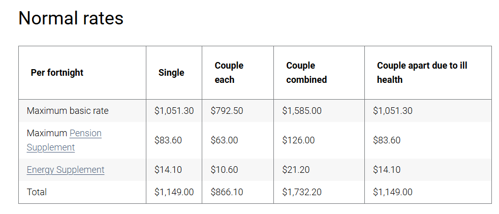The width and height of the screenshot is (499, 214).
Task: Select the $63.00 pension supplement value
Action: tap(224, 140)
